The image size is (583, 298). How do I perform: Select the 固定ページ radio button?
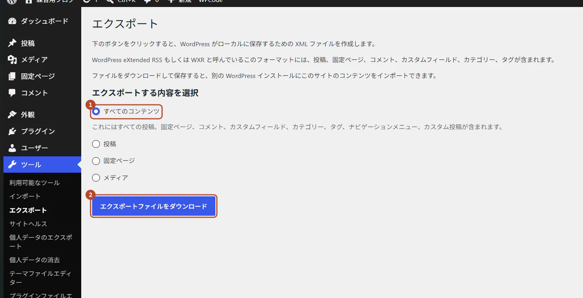(x=96, y=161)
